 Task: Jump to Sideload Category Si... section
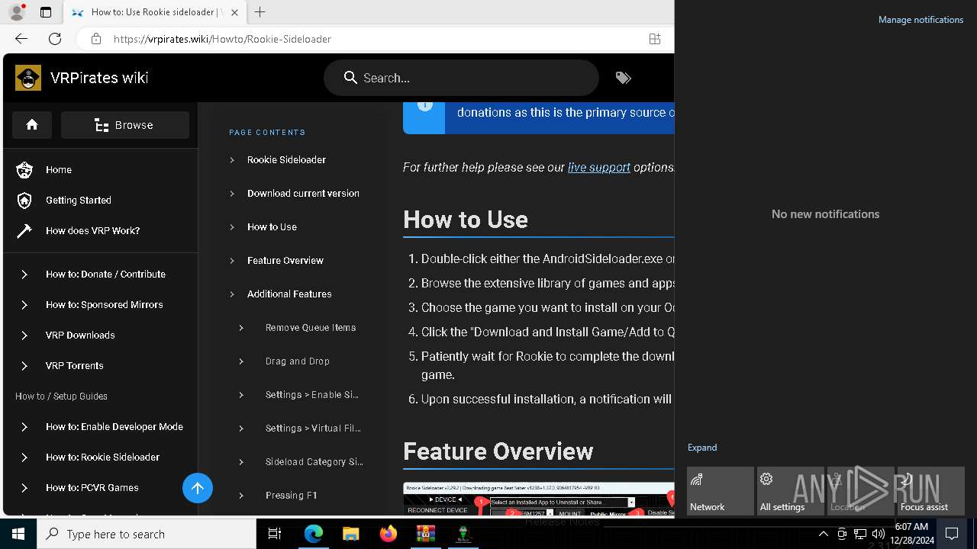(314, 461)
